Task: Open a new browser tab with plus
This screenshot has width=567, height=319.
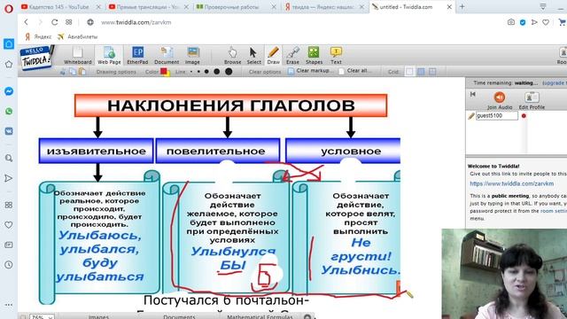Action: (x=462, y=6)
